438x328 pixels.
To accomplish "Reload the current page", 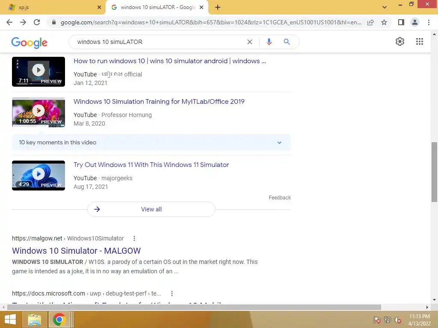I will point(37,22).
